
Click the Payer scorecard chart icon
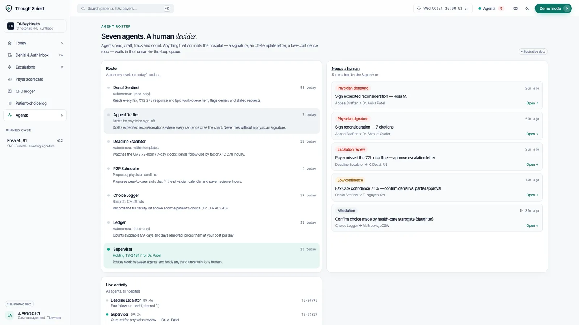coord(10,79)
